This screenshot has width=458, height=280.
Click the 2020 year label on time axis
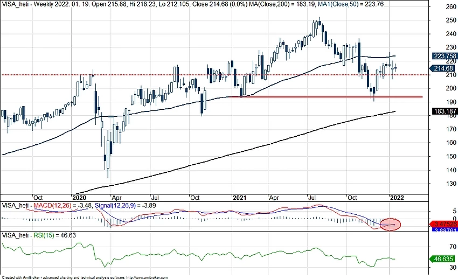click(x=79, y=198)
